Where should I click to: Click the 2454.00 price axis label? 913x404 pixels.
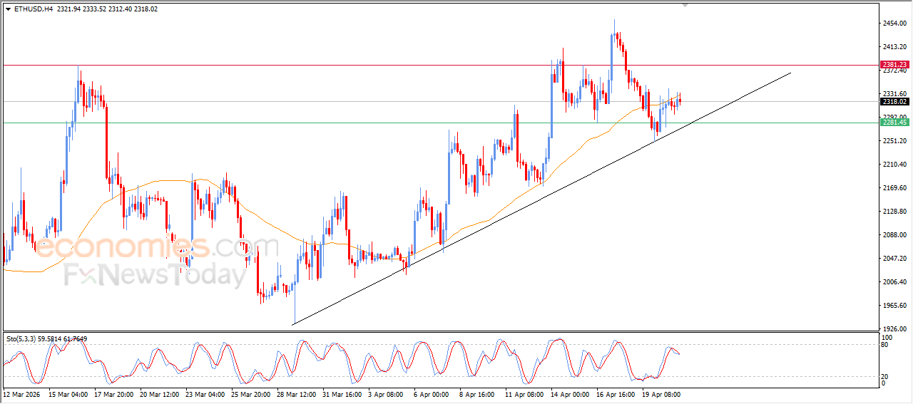(894, 24)
